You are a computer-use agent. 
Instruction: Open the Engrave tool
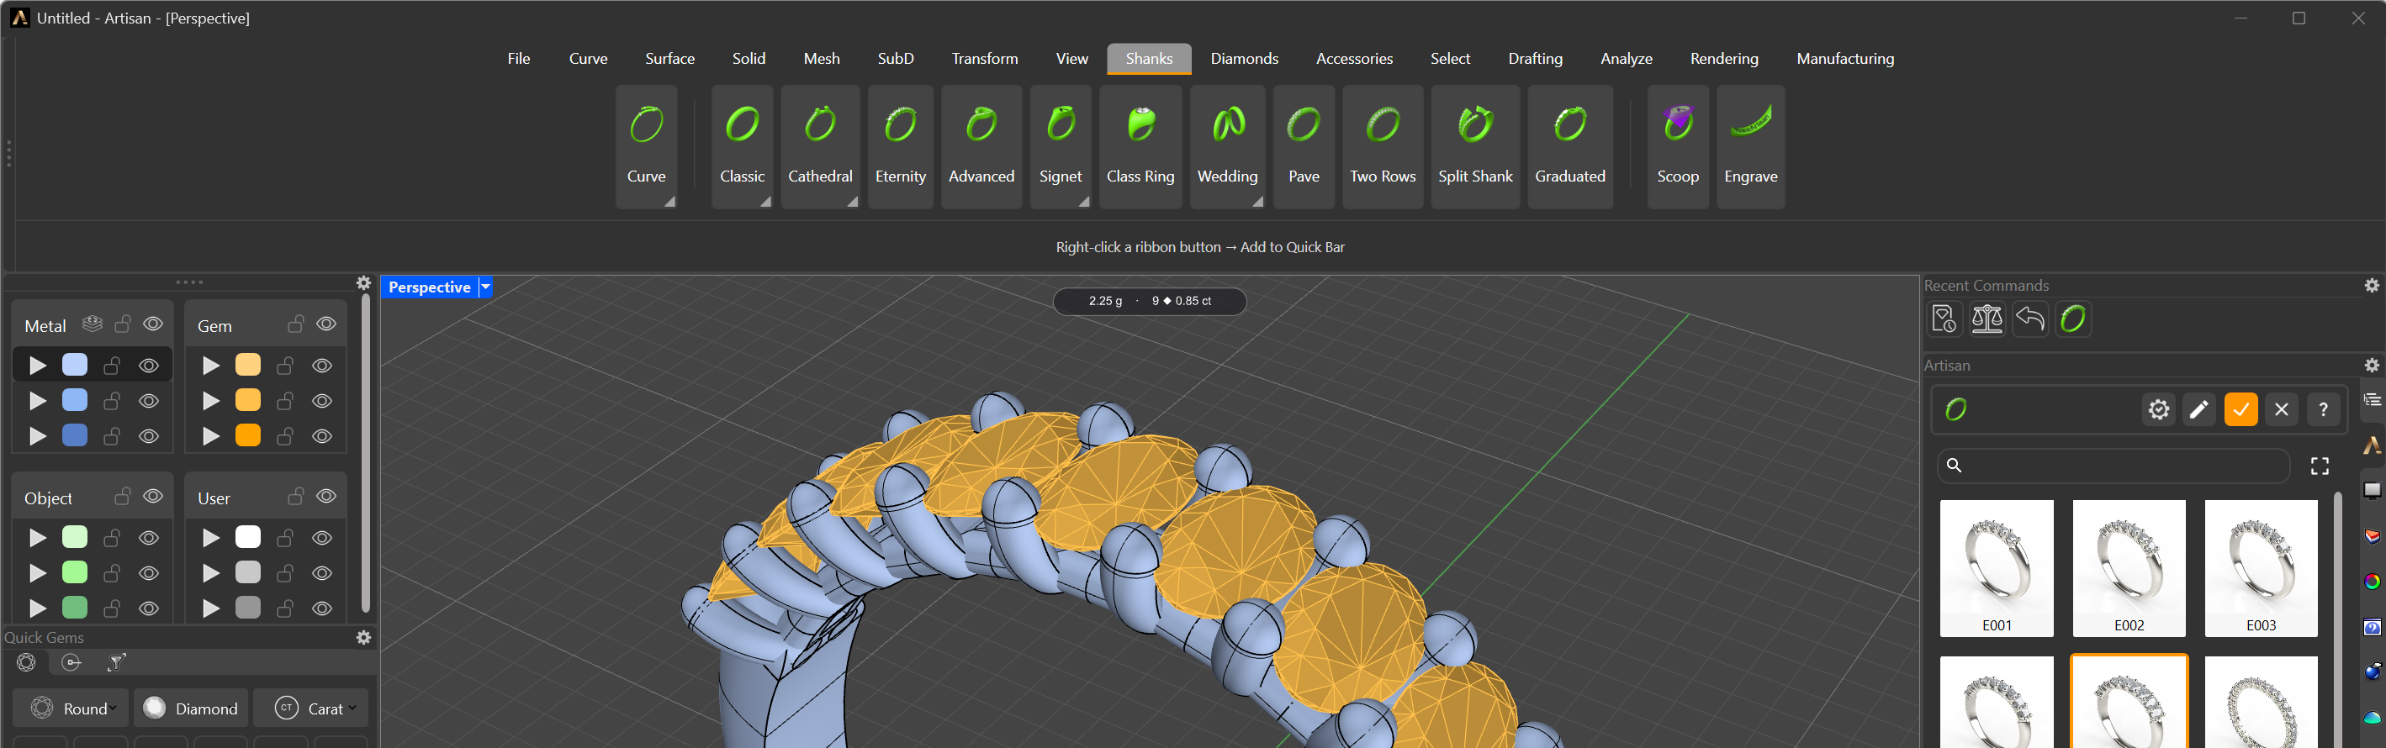(x=1750, y=146)
